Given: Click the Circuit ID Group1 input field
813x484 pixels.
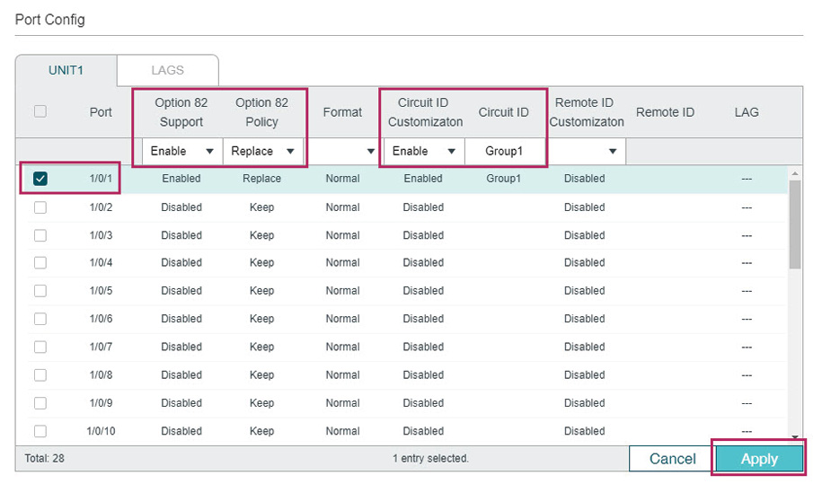Looking at the screenshot, I should pyautogui.click(x=505, y=152).
